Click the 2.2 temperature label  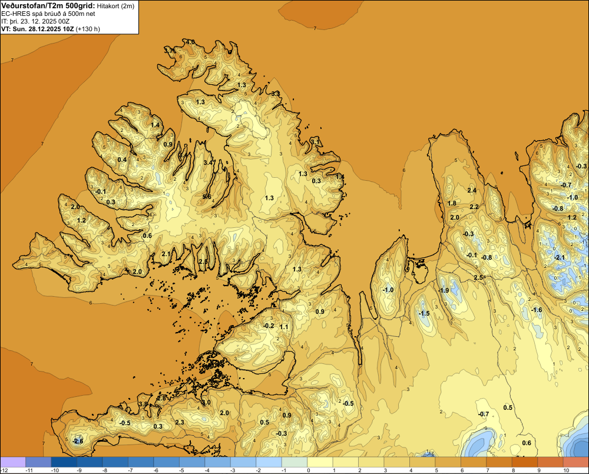(474, 207)
